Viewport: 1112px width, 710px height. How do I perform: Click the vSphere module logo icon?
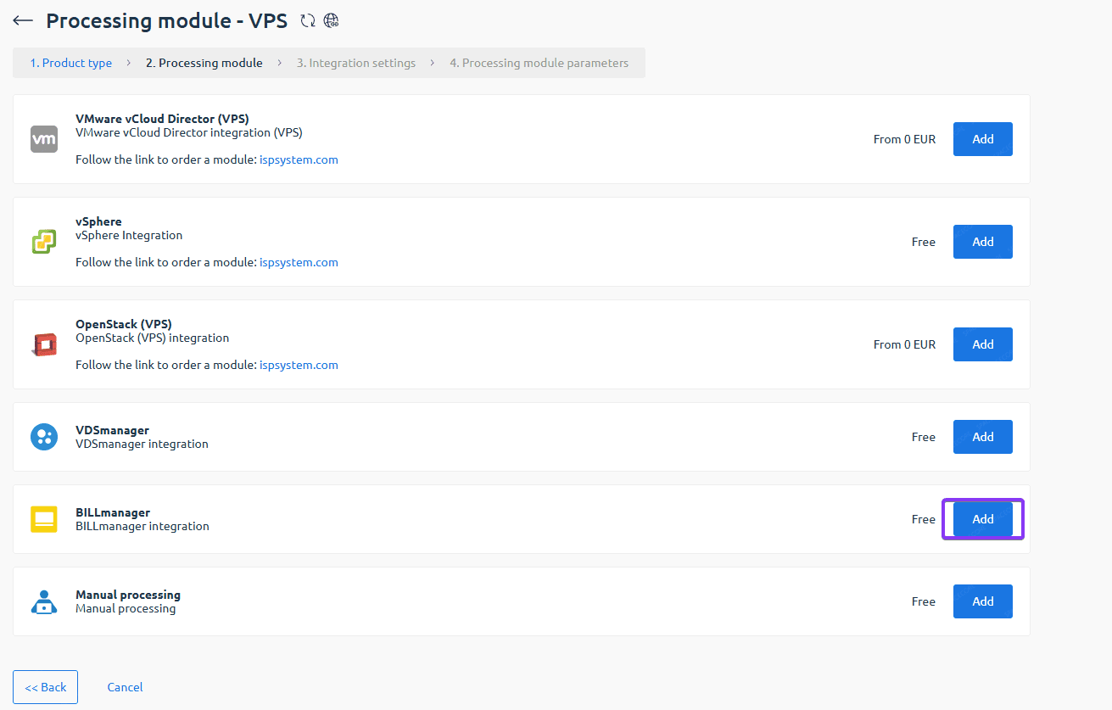click(x=44, y=242)
